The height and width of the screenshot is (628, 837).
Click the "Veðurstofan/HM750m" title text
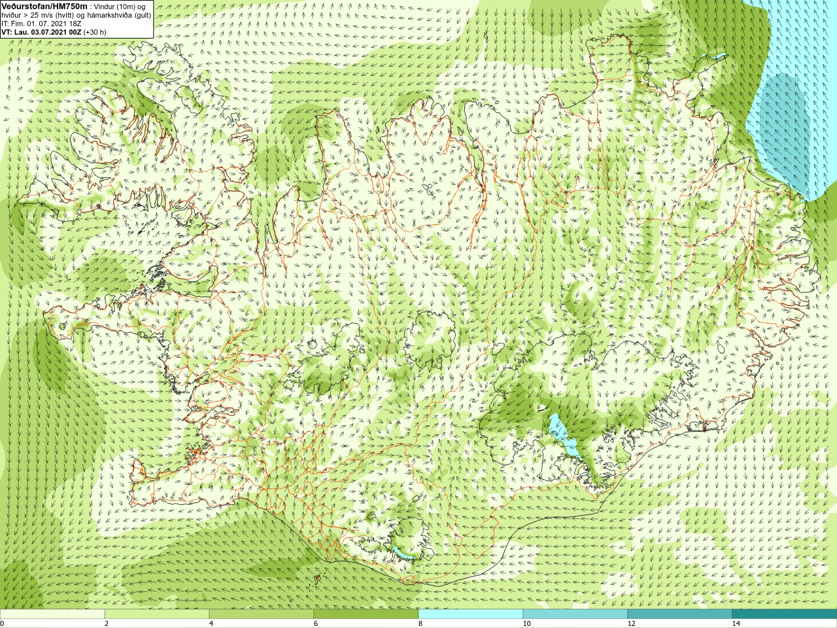[x=44, y=6]
